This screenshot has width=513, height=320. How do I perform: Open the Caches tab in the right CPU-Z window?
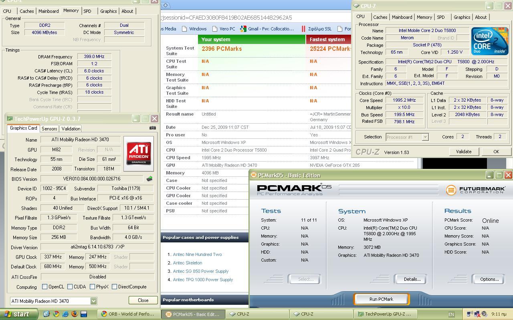(380, 17)
